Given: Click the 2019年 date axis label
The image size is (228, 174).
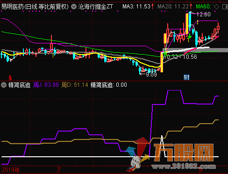Looking at the screenshot, I should coord(11,170).
